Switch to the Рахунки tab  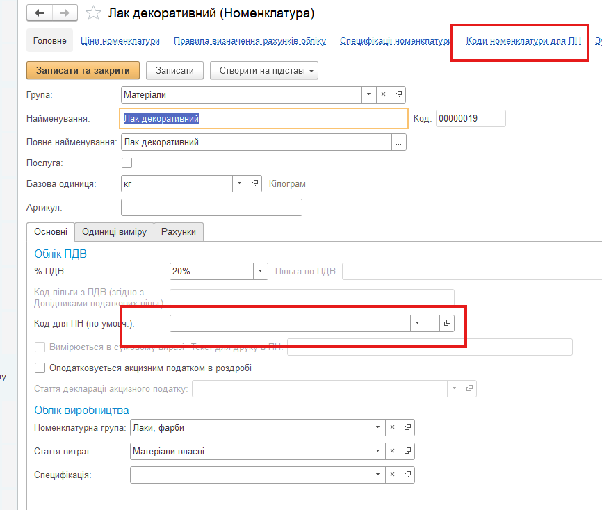[179, 232]
